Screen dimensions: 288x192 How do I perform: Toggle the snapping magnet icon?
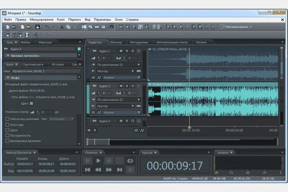[112, 27]
